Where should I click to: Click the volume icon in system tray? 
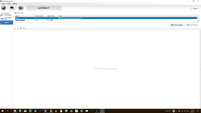coord(184,111)
